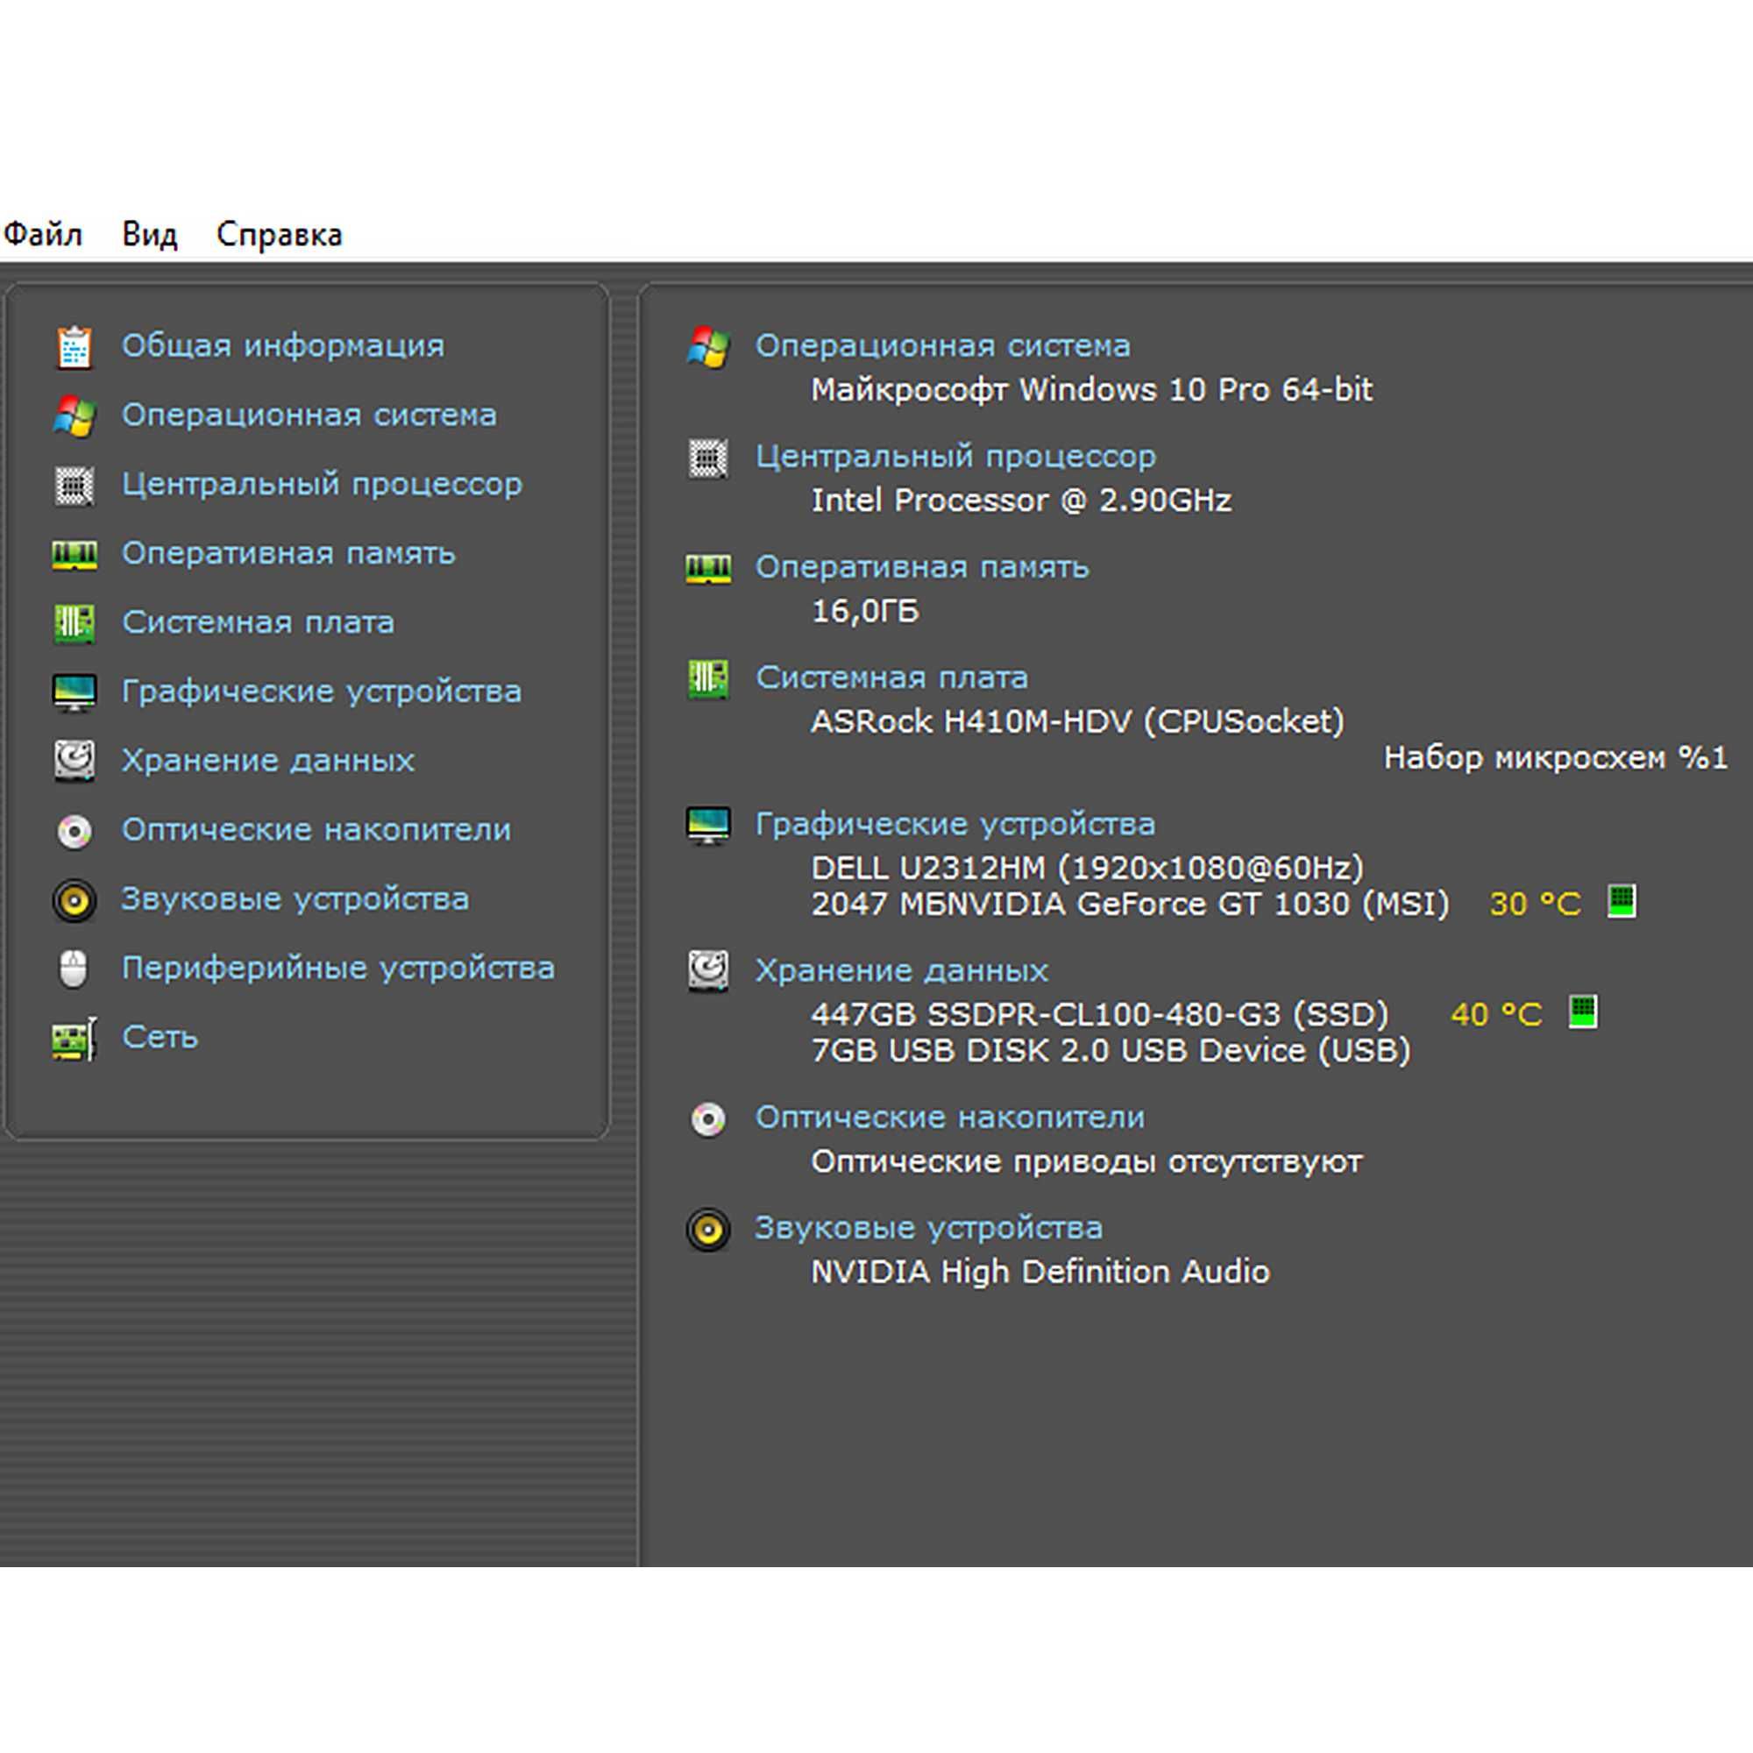Click the optical disc icon in sidebar
The image size is (1753, 1753).
[x=75, y=831]
